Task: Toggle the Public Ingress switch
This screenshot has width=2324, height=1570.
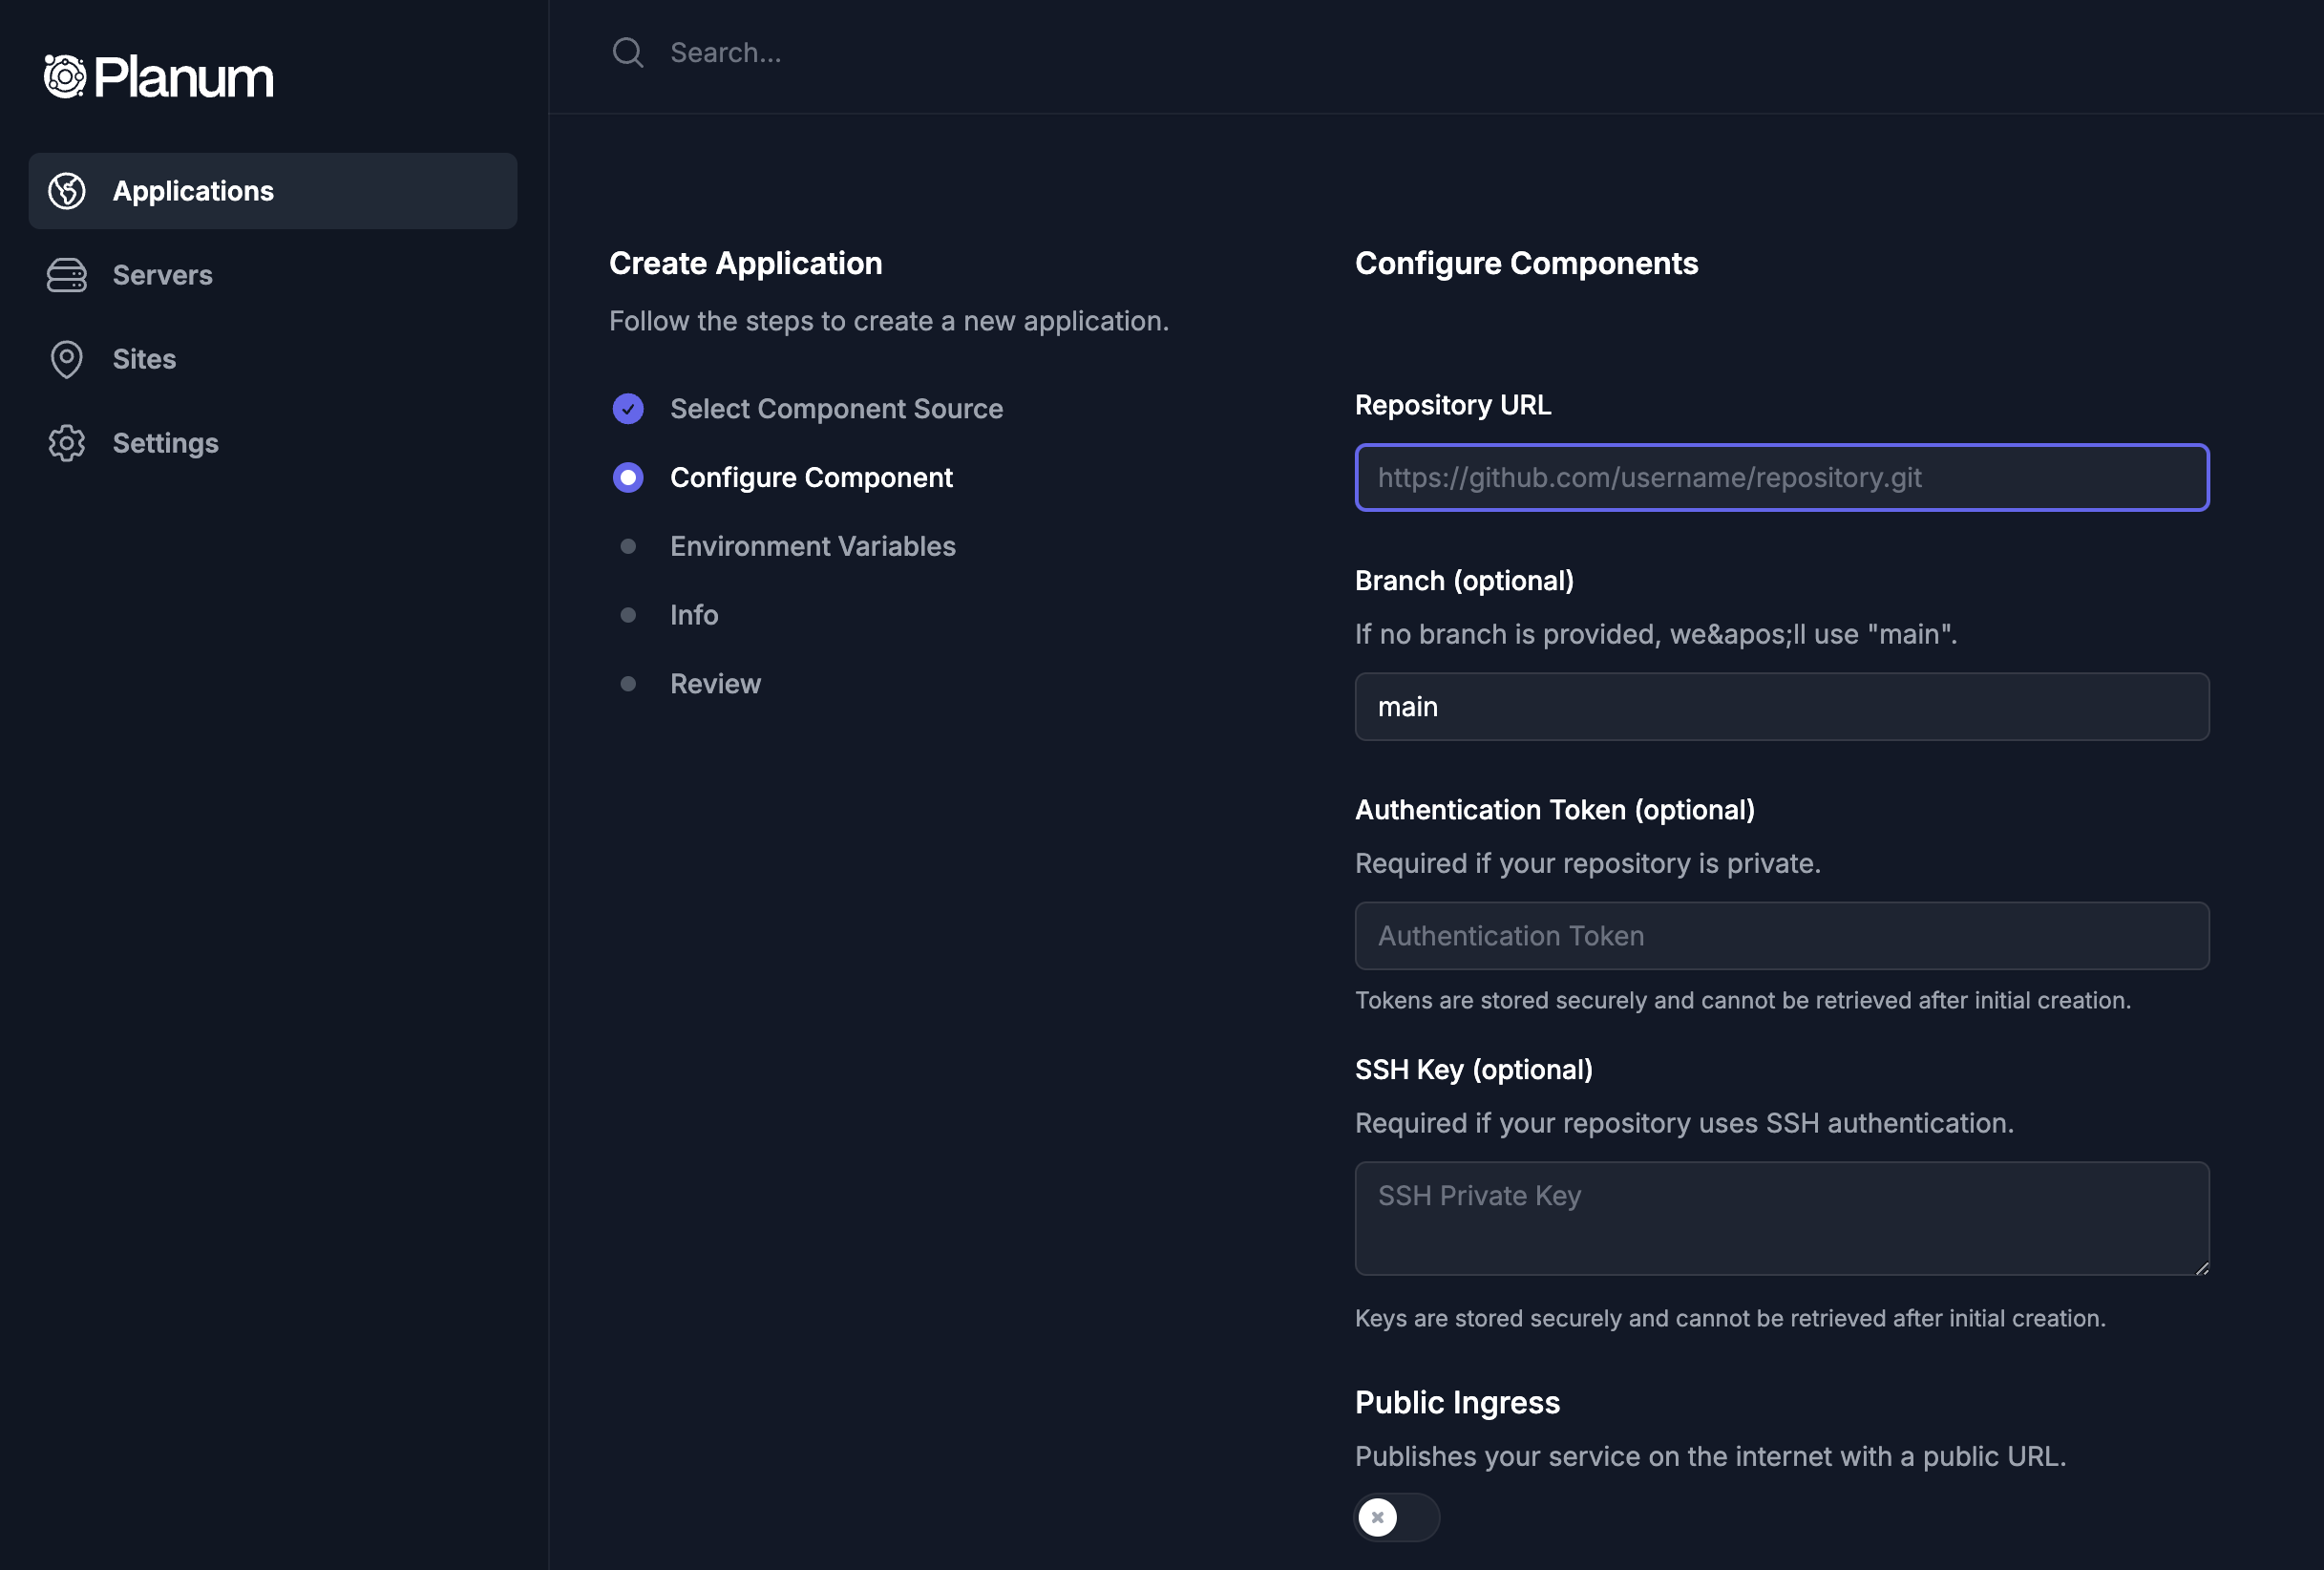Action: click(1396, 1517)
